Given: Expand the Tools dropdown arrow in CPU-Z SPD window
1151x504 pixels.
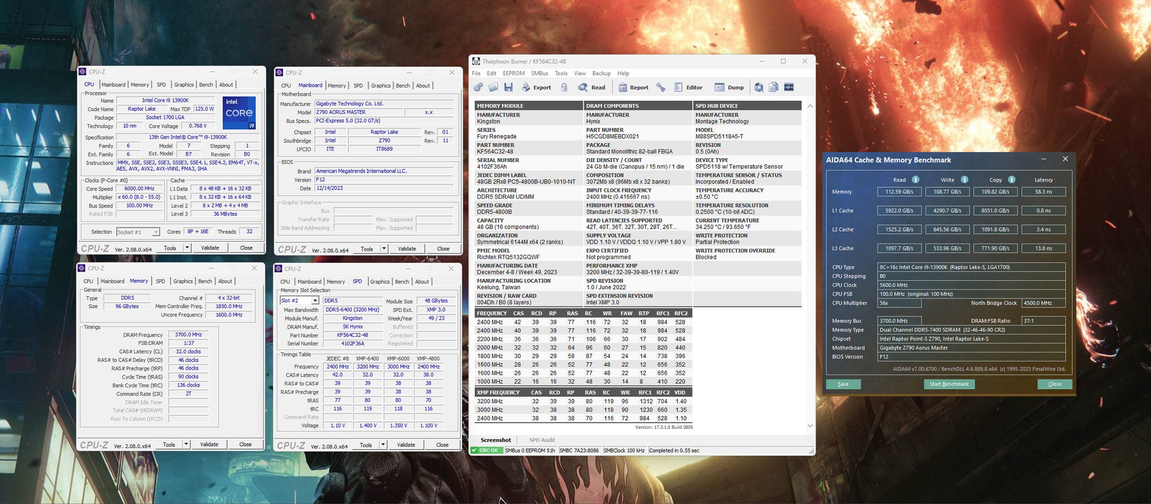Looking at the screenshot, I should coord(383,445).
